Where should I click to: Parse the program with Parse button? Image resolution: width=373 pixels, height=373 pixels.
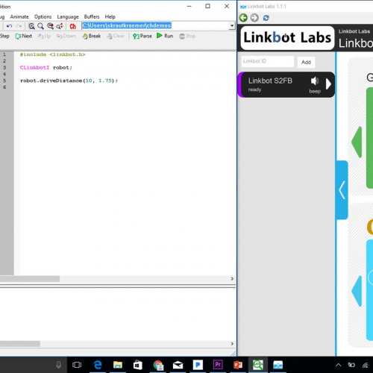point(142,37)
